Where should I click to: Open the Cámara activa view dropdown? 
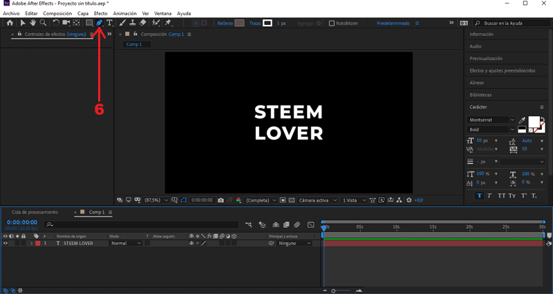[315, 200]
